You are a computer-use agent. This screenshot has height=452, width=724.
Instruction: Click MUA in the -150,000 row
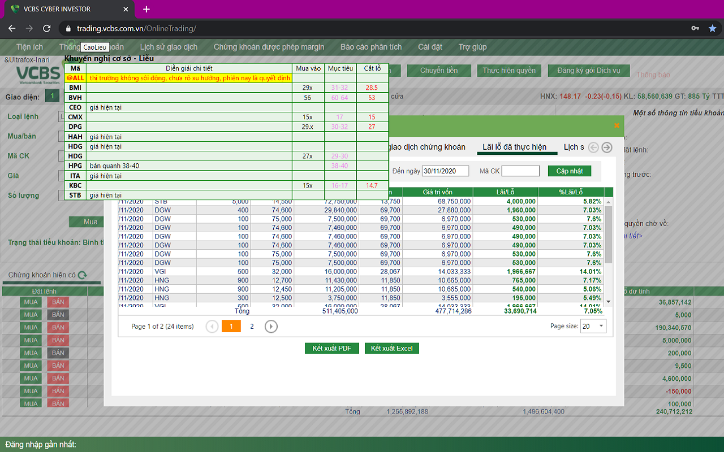[x=31, y=391]
